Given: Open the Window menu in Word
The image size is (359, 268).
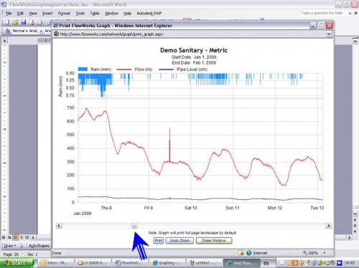Looking at the screenshot, I should tap(111, 14).
